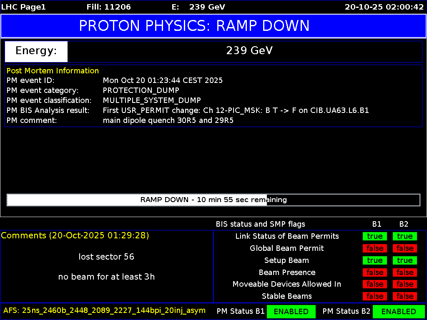Screen dimensions: 427x320
Task: Click the RAMP DOWN progress bar
Action: click(213, 200)
